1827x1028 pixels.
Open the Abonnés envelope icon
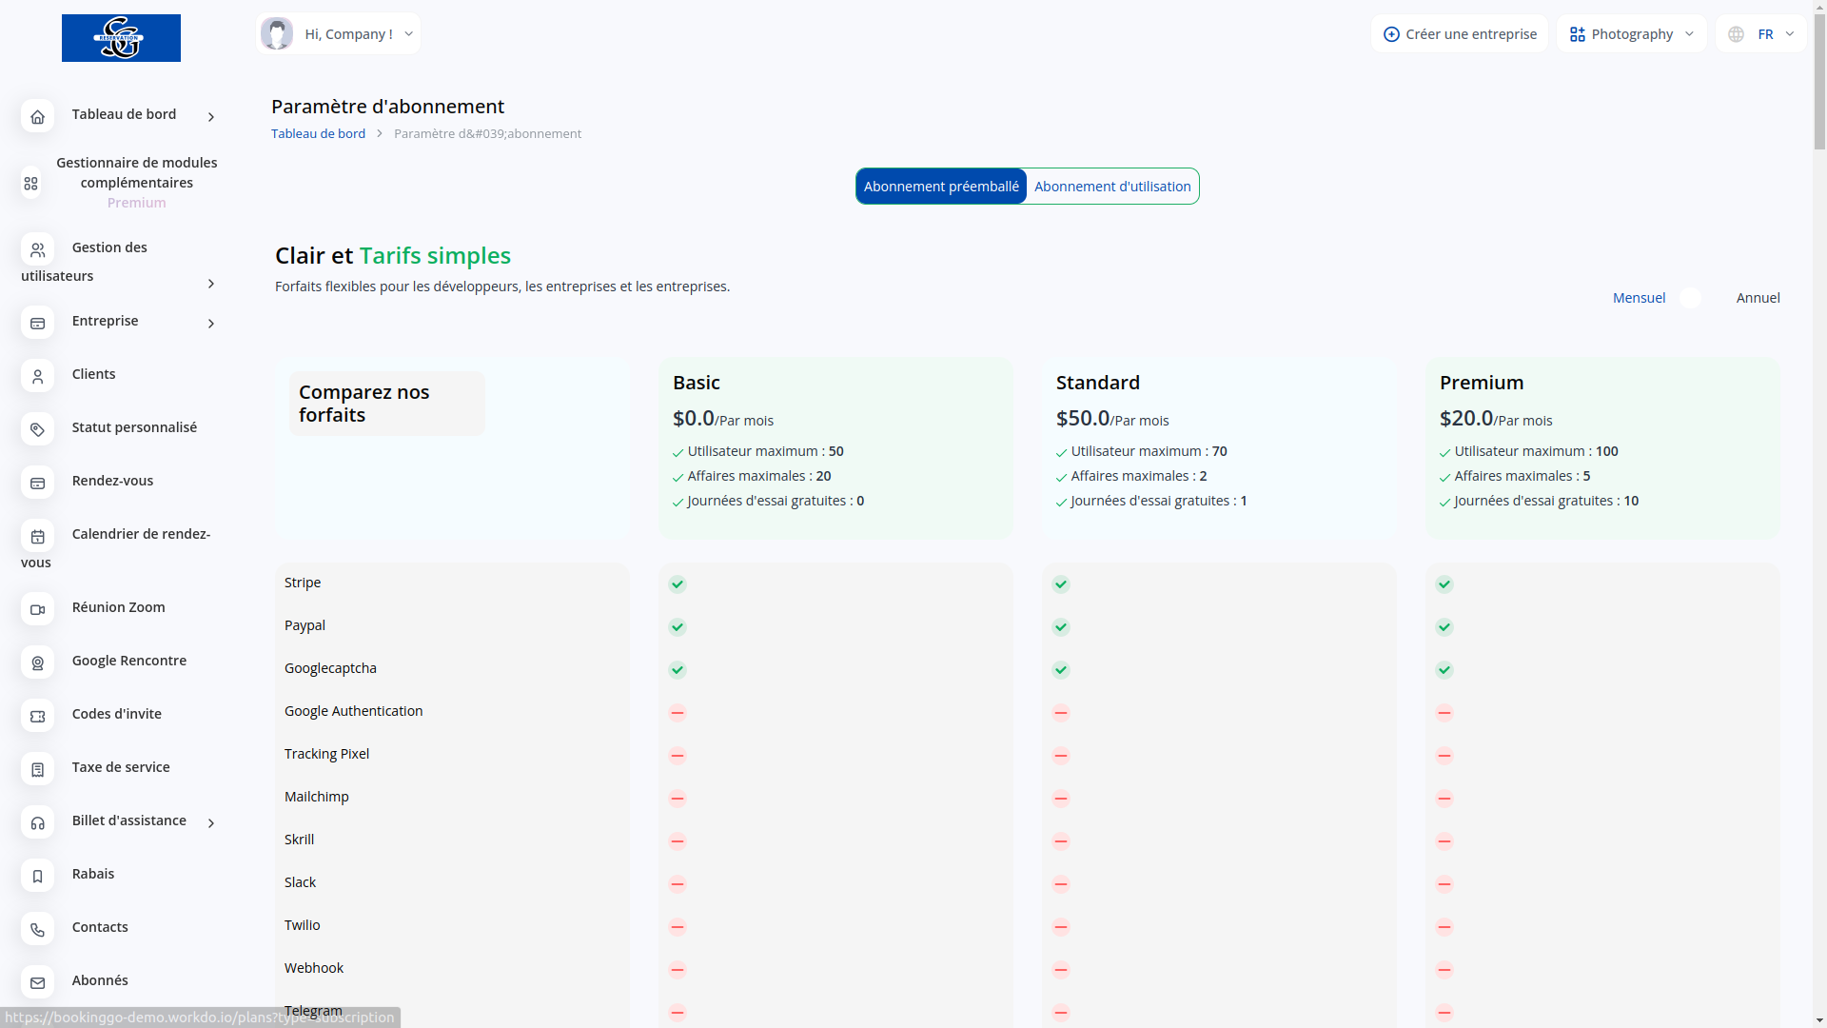coord(37,982)
